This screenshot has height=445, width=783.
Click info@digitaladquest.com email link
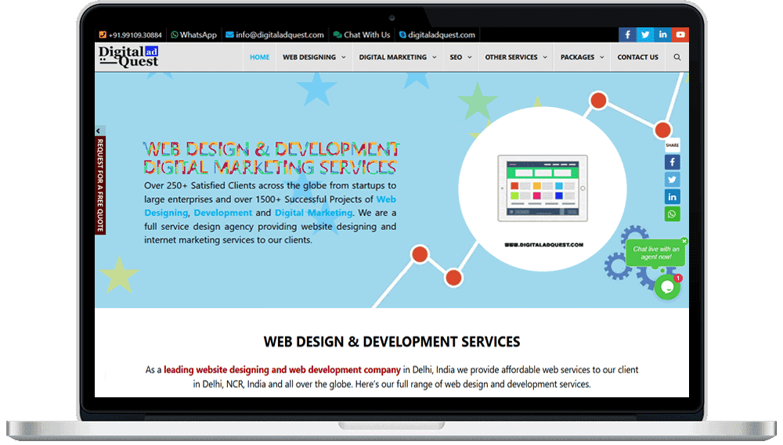[x=275, y=35]
